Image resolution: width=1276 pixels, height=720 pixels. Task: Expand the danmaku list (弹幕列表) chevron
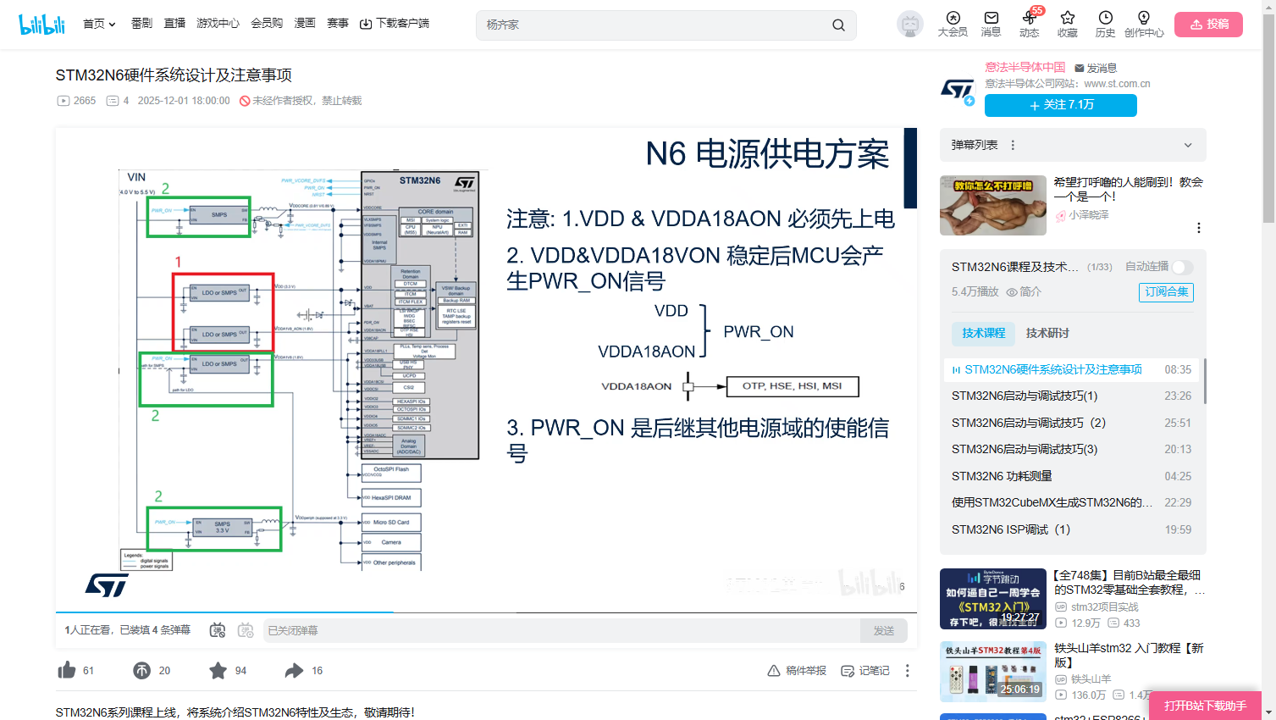pos(1188,146)
